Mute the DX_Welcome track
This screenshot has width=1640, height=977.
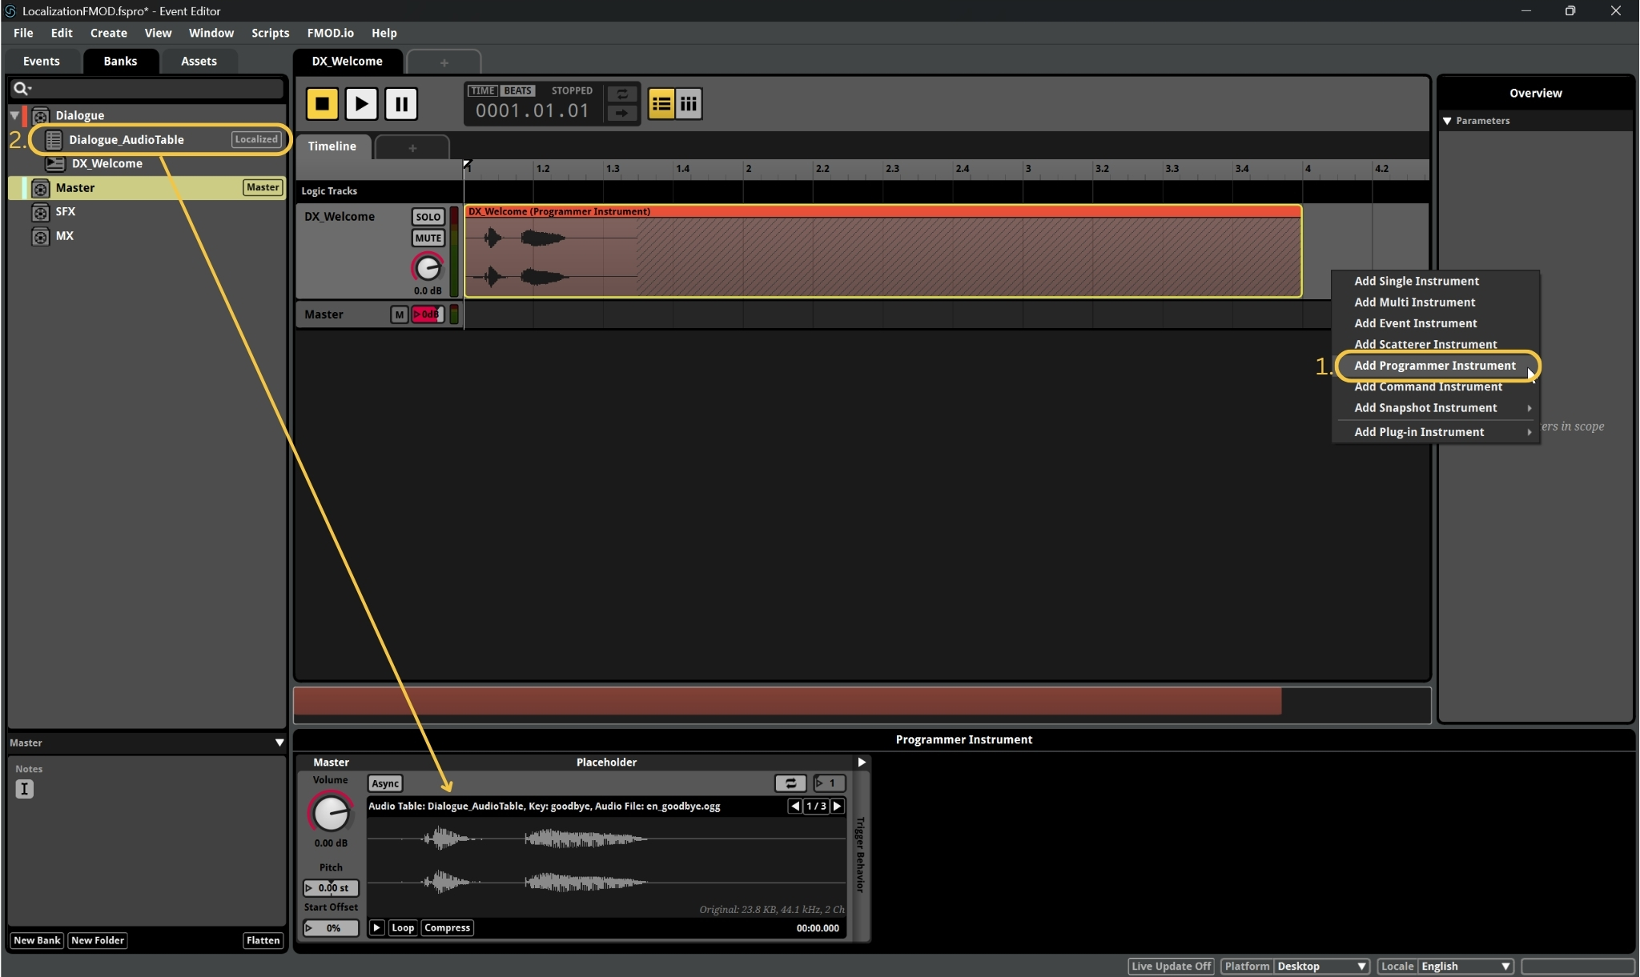(x=428, y=238)
